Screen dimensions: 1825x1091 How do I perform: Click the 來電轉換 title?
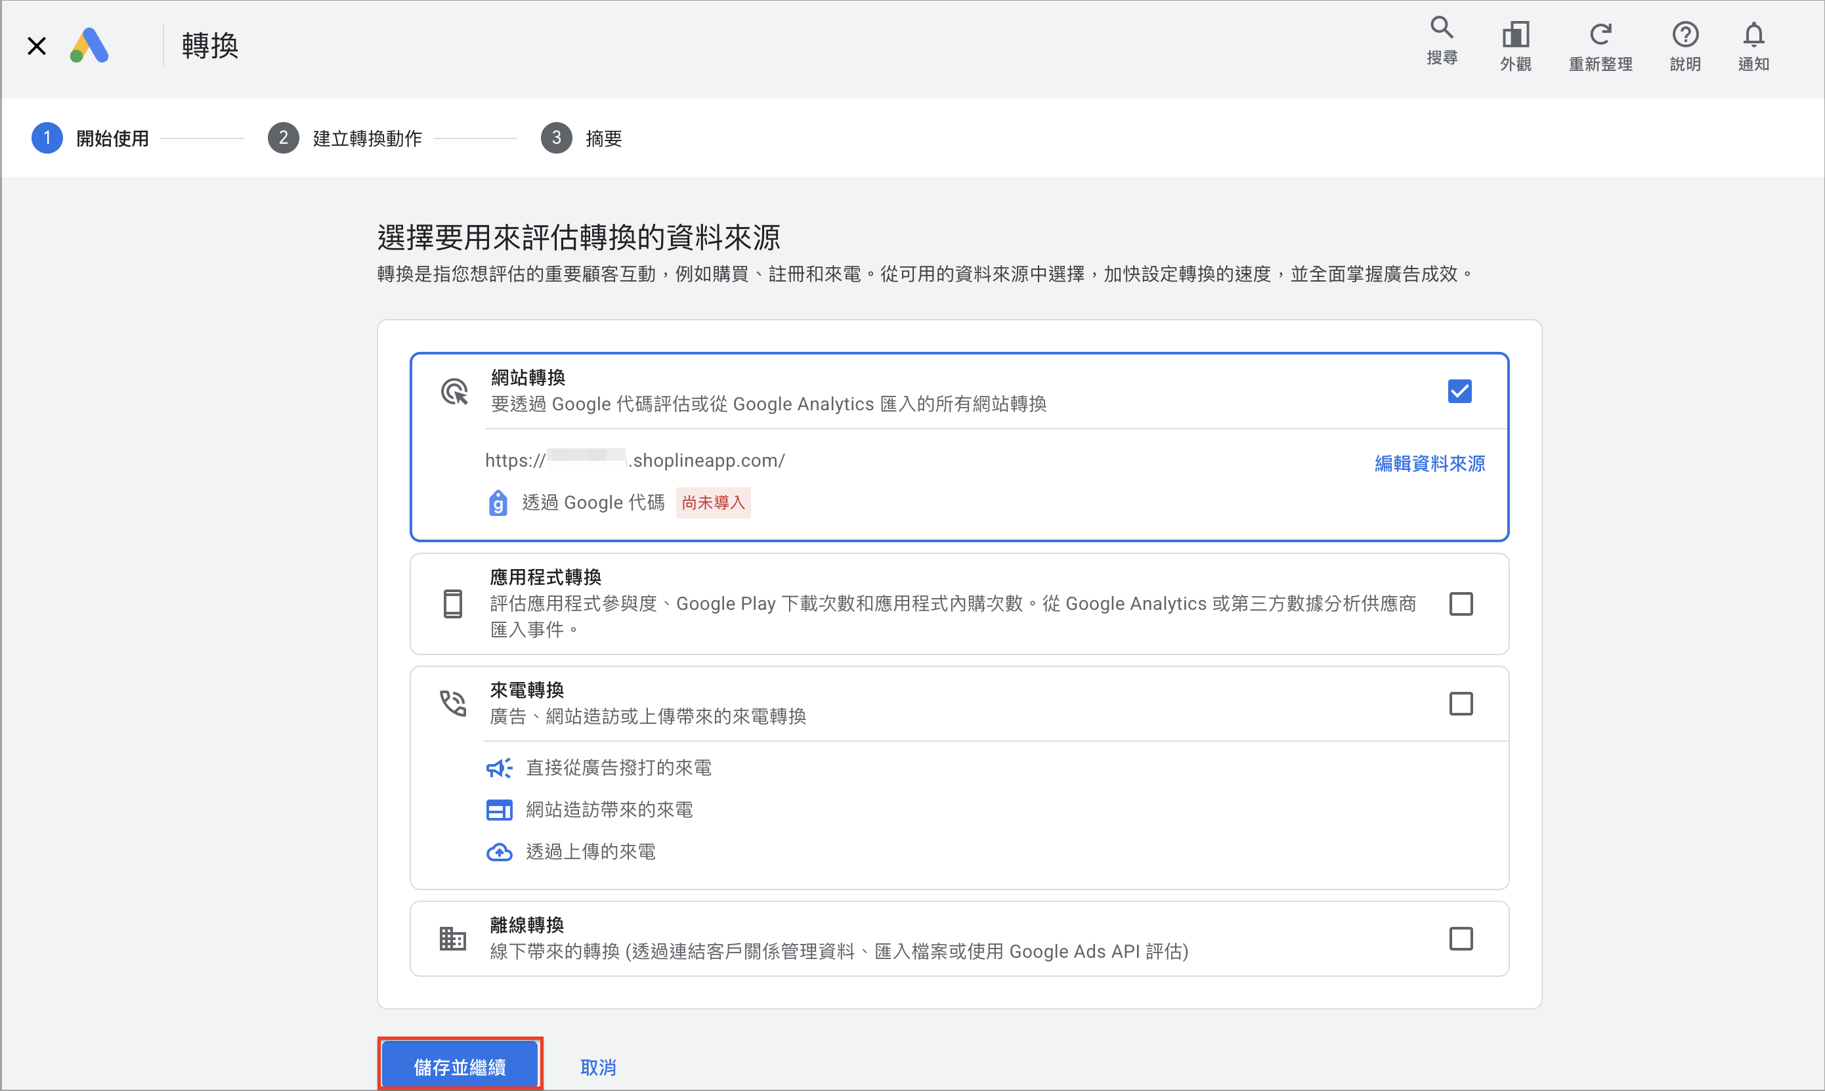tap(527, 691)
